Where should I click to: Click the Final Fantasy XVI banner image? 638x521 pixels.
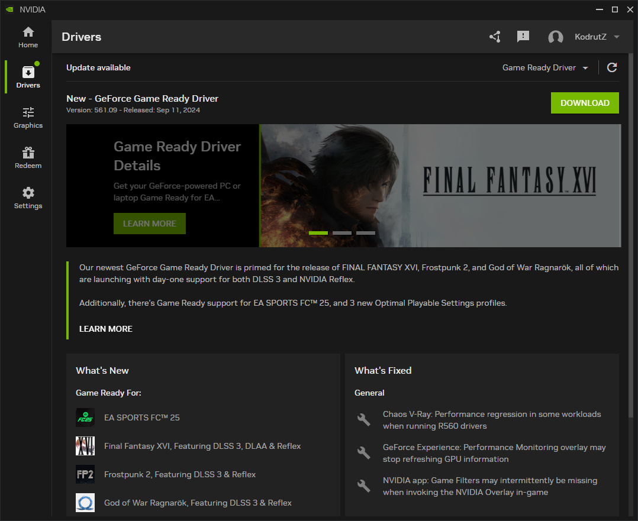[x=440, y=186]
